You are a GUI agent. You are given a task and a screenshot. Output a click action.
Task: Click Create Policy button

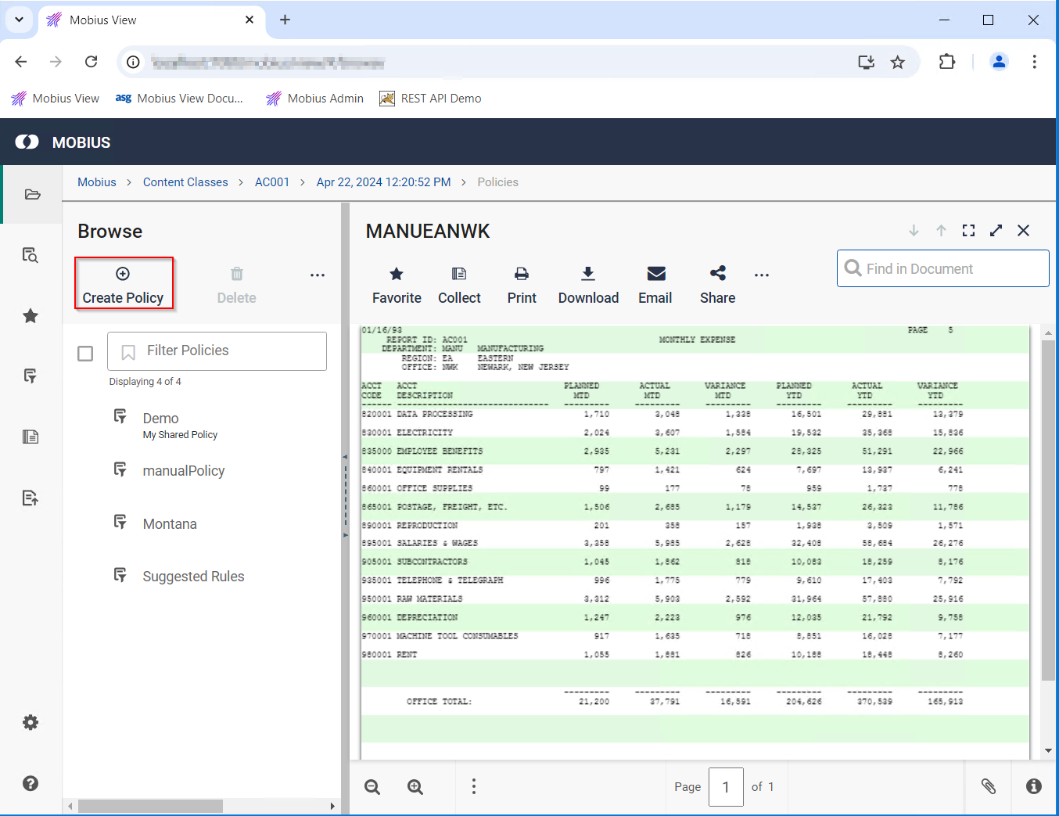coord(124,284)
